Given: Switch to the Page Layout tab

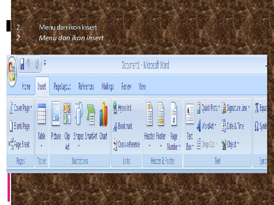Looking at the screenshot, I should [62, 87].
